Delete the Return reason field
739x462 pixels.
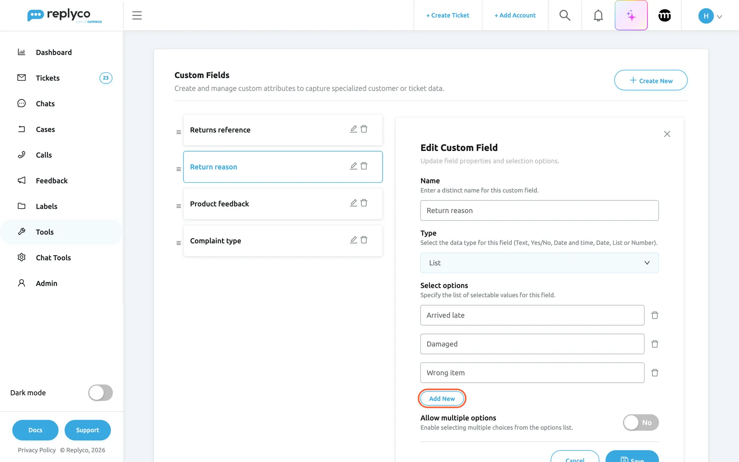[x=364, y=166]
